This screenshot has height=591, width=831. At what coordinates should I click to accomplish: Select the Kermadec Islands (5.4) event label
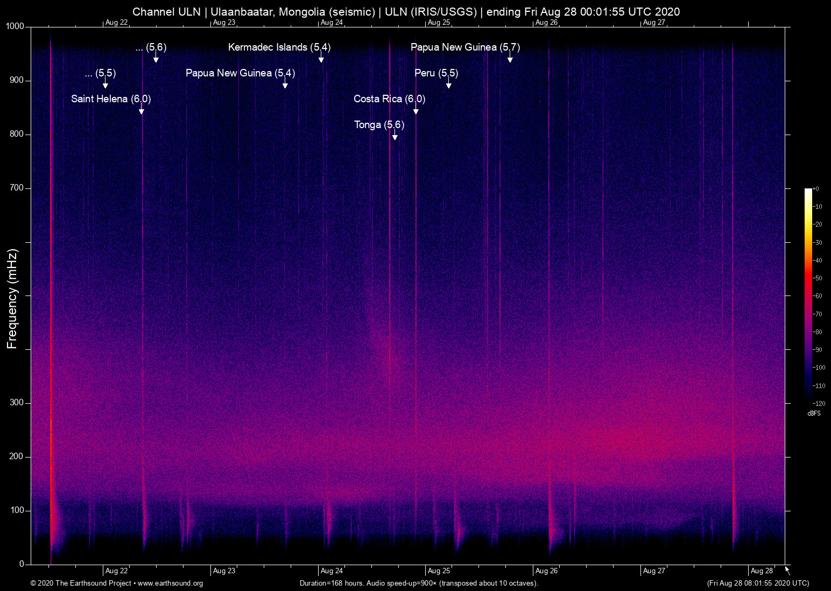[x=279, y=47]
